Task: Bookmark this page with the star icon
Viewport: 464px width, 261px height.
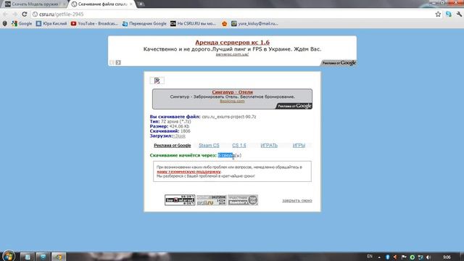Action: [x=438, y=14]
